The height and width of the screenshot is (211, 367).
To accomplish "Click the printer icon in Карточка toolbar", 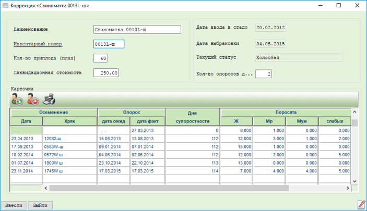I will tap(49, 100).
